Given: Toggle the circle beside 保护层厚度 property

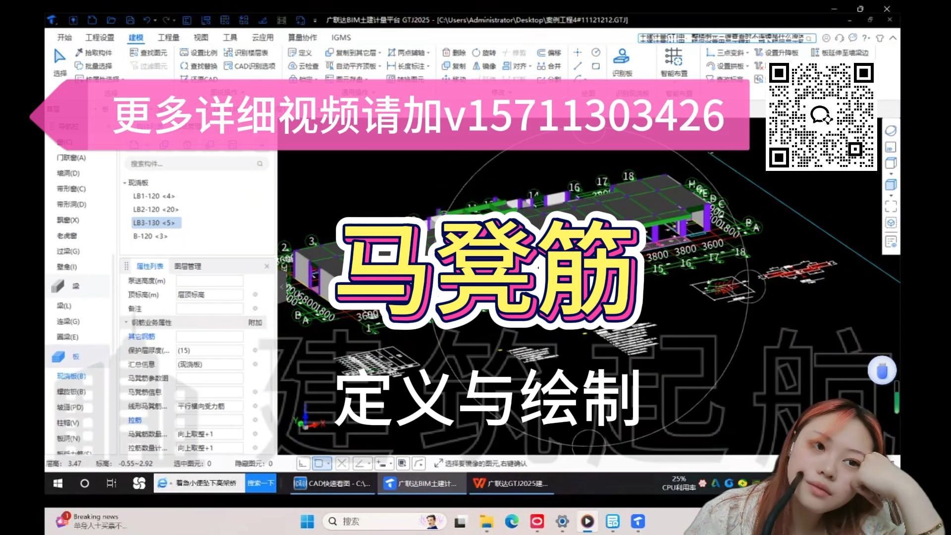Looking at the screenshot, I should coord(255,350).
